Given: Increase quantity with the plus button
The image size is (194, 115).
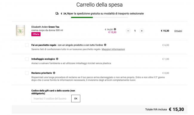Looking at the screenshot, I should [x=142, y=31].
